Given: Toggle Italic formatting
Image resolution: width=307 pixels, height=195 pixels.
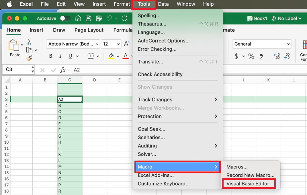Looking at the screenshot, I should pyautogui.click(x=60, y=56).
